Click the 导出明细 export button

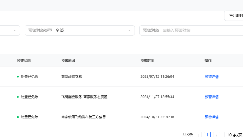tap(234, 16)
